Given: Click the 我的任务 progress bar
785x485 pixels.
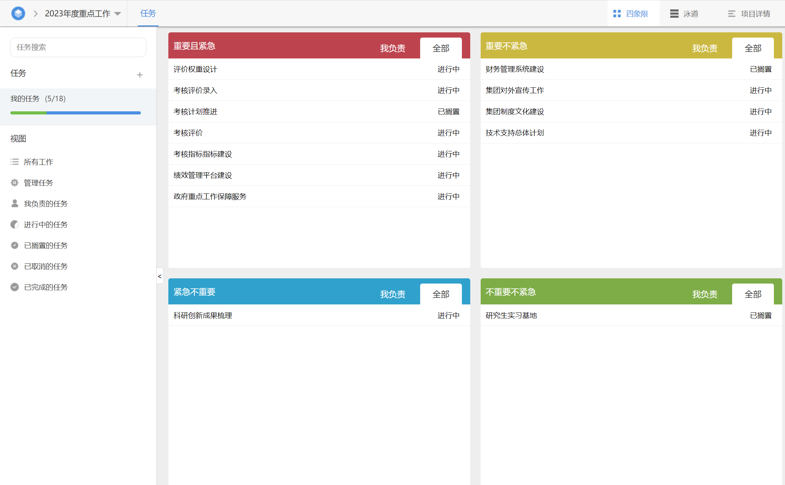Looking at the screenshot, I should click(75, 113).
